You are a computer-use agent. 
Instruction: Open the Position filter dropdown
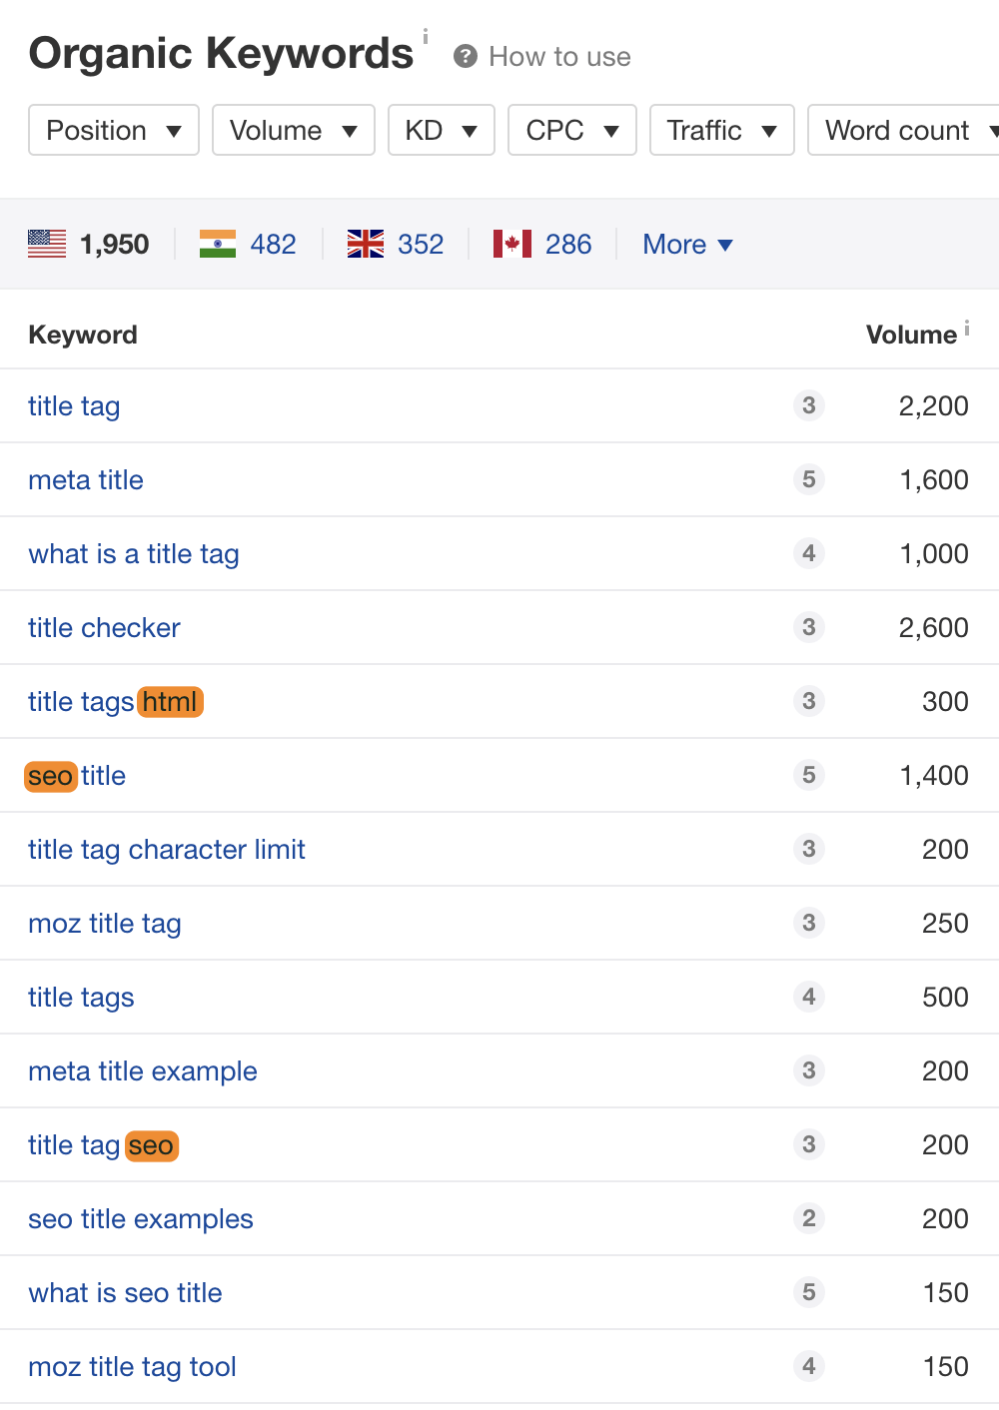coord(113,130)
